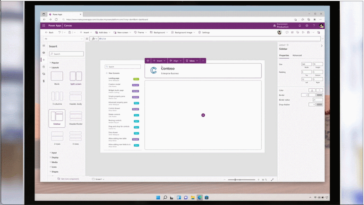Collapse the Layouts category
Viewport: 364px width, 205px height.
pos(54,67)
